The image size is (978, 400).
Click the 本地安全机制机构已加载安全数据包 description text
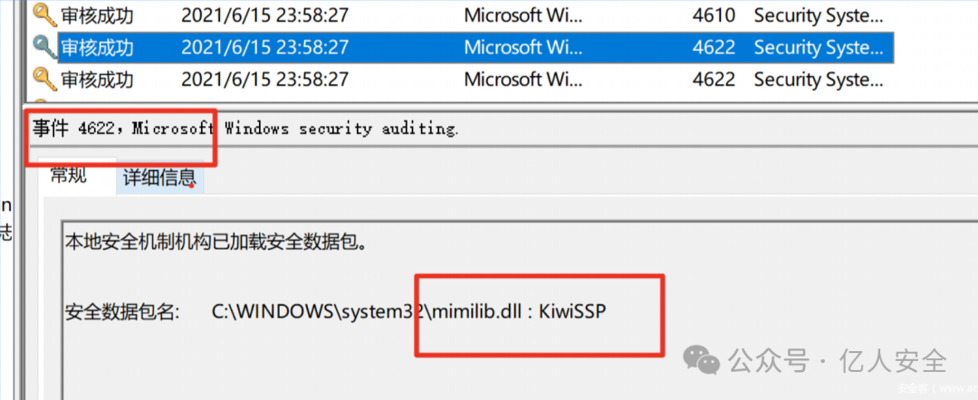pos(216,241)
